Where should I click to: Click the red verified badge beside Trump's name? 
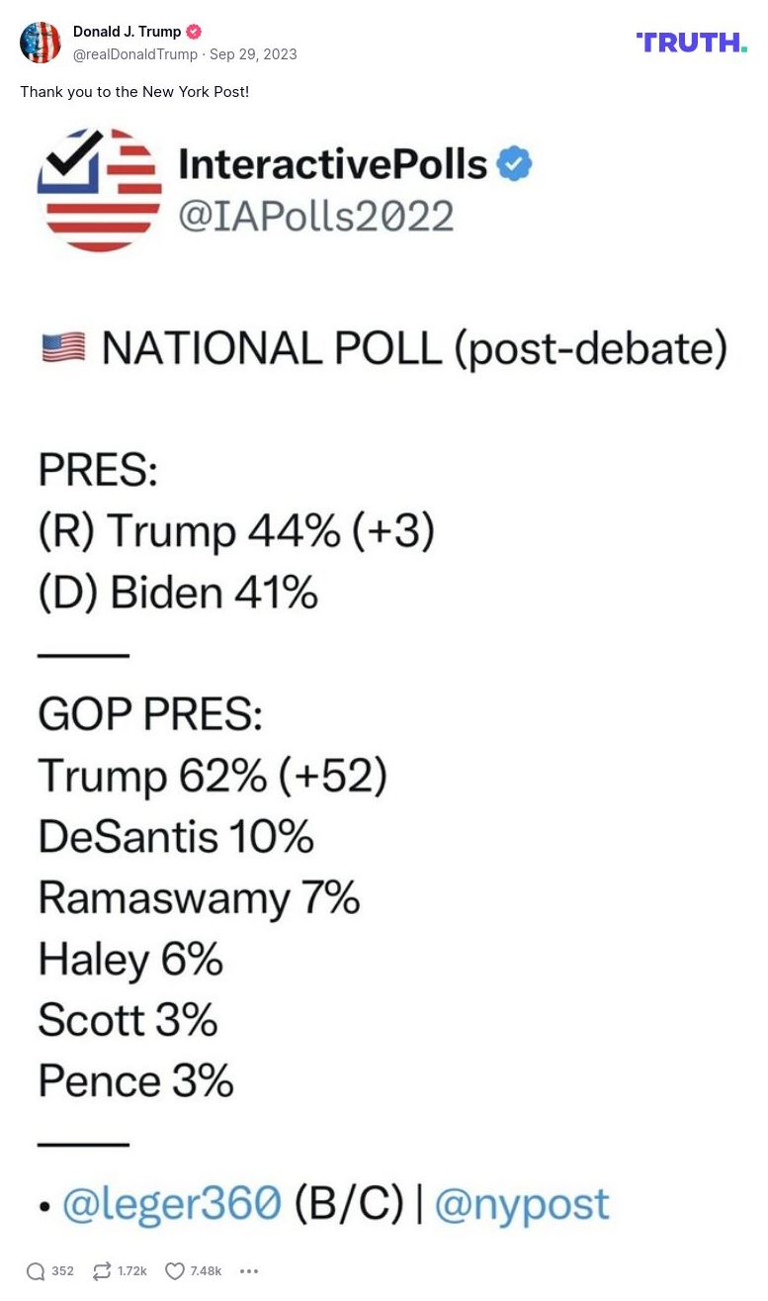click(194, 32)
